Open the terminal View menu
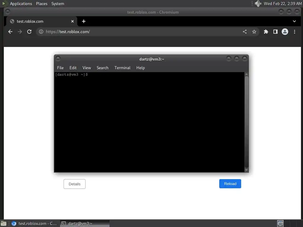This screenshot has height=227, width=303. click(x=87, y=68)
